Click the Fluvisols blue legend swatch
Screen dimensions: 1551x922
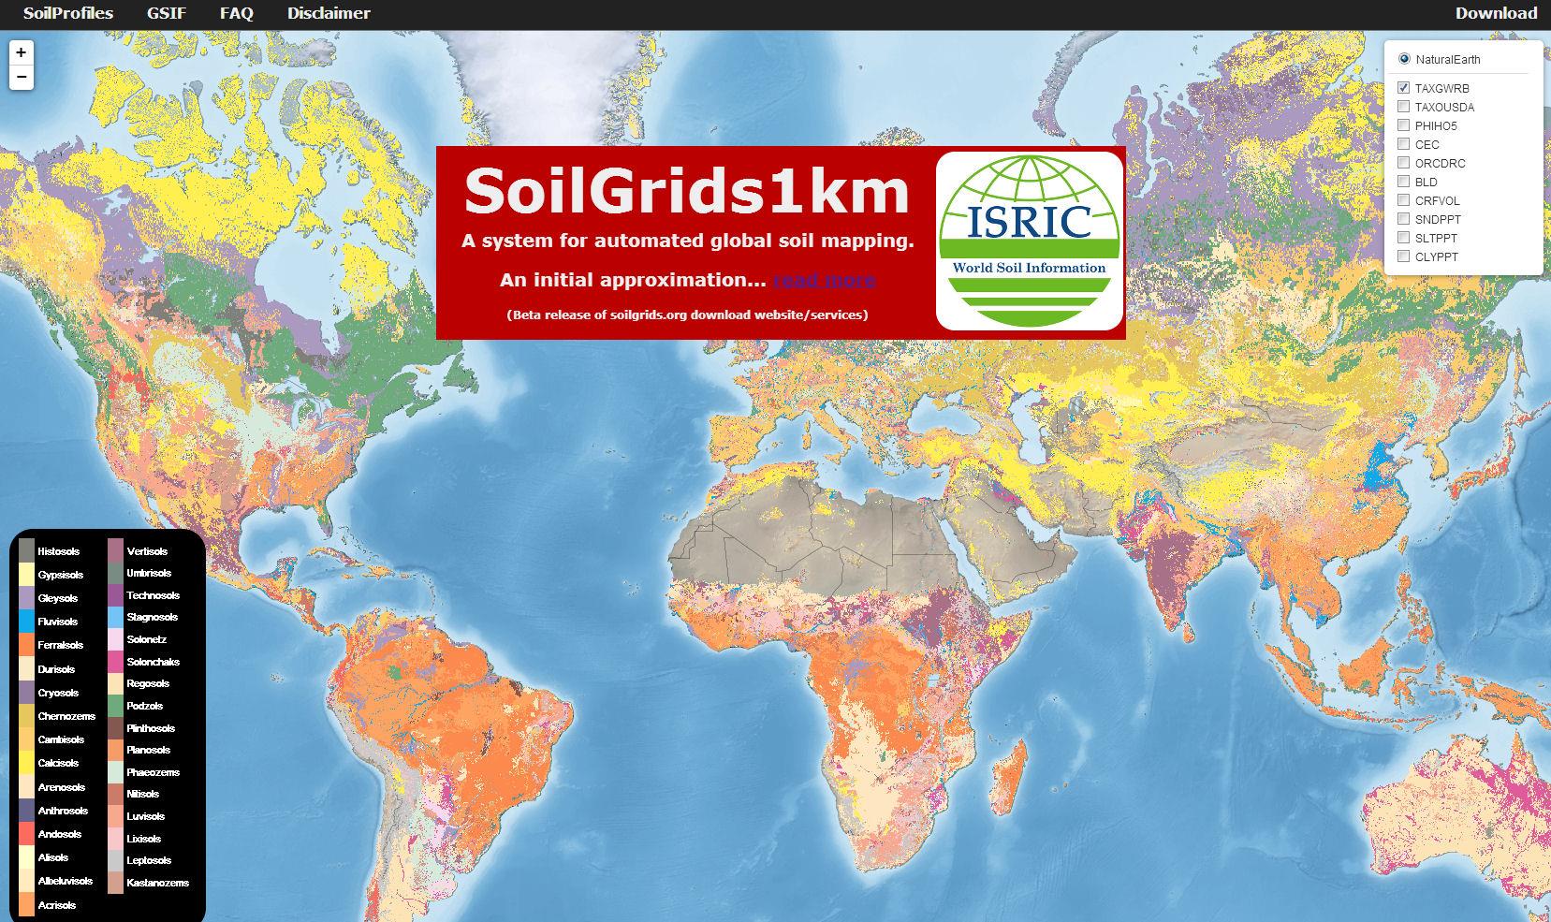(x=27, y=622)
